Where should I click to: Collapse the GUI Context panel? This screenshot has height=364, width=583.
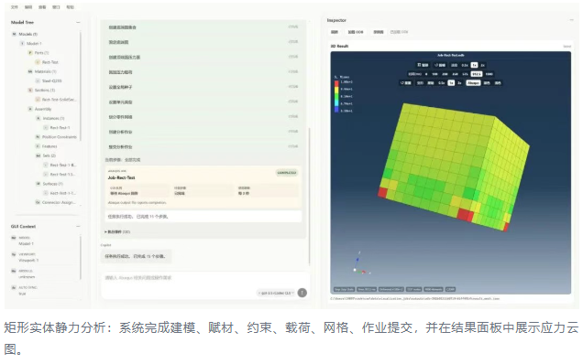tap(78, 226)
